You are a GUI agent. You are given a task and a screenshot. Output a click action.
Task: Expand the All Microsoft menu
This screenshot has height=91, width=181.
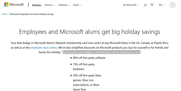[x=131, y=5]
